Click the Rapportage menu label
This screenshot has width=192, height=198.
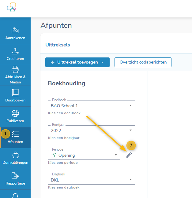click(15, 183)
